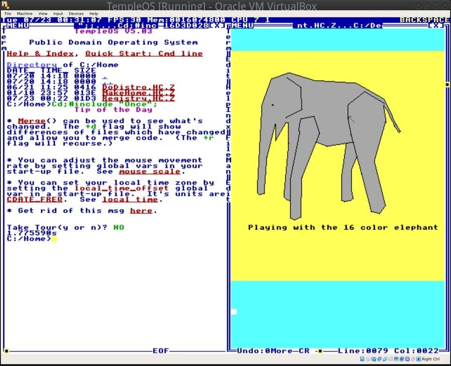Viewport: 451px width, 366px height.
Task: Click the left window title 'Cd;#inc' text
Action: [138, 26]
